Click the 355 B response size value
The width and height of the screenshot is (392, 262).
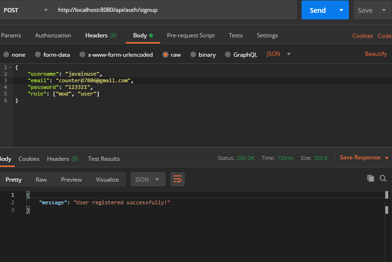point(321,158)
